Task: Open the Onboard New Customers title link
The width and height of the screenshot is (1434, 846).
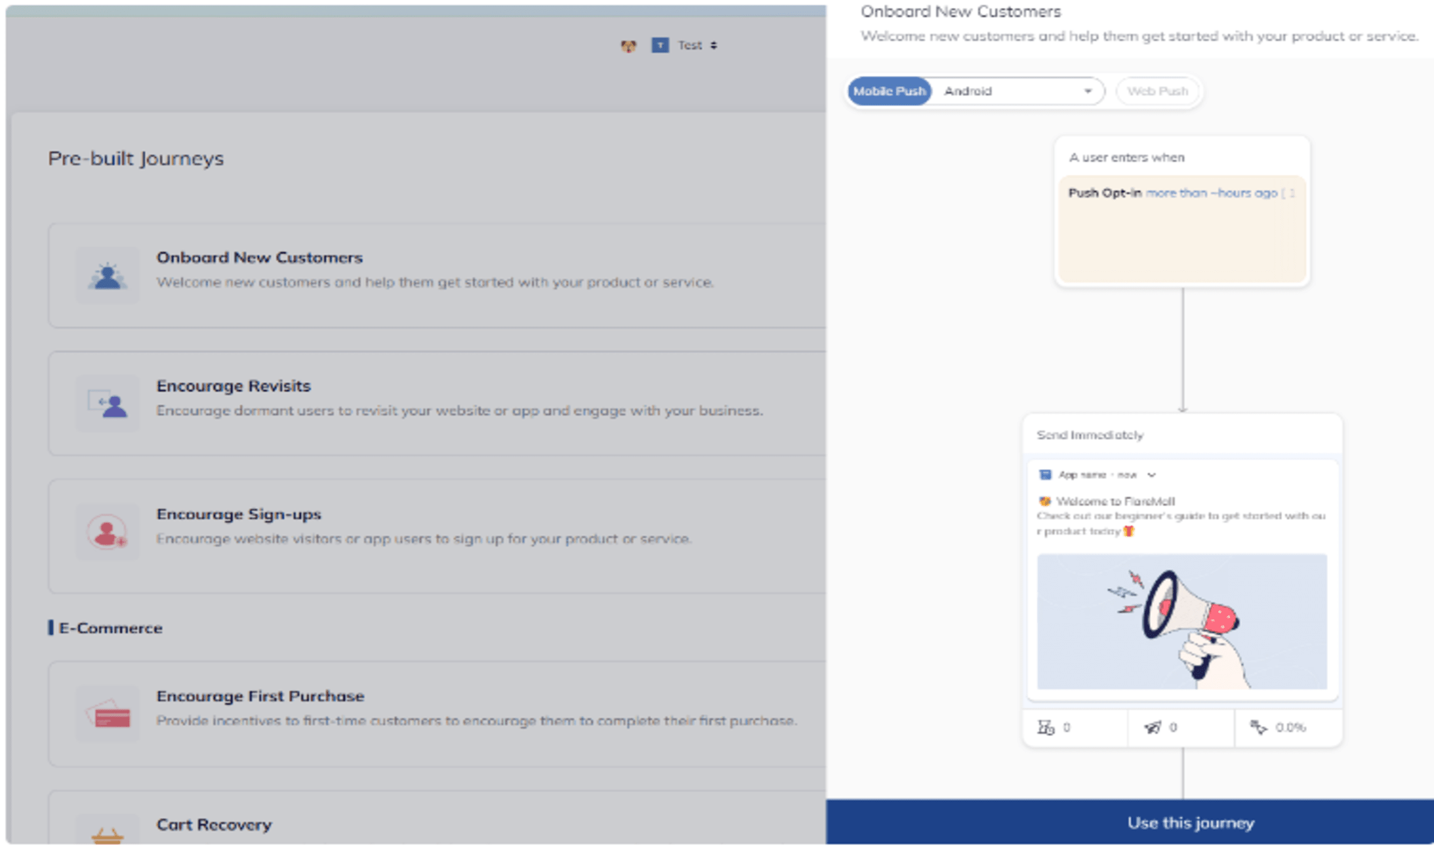Action: [x=960, y=11]
